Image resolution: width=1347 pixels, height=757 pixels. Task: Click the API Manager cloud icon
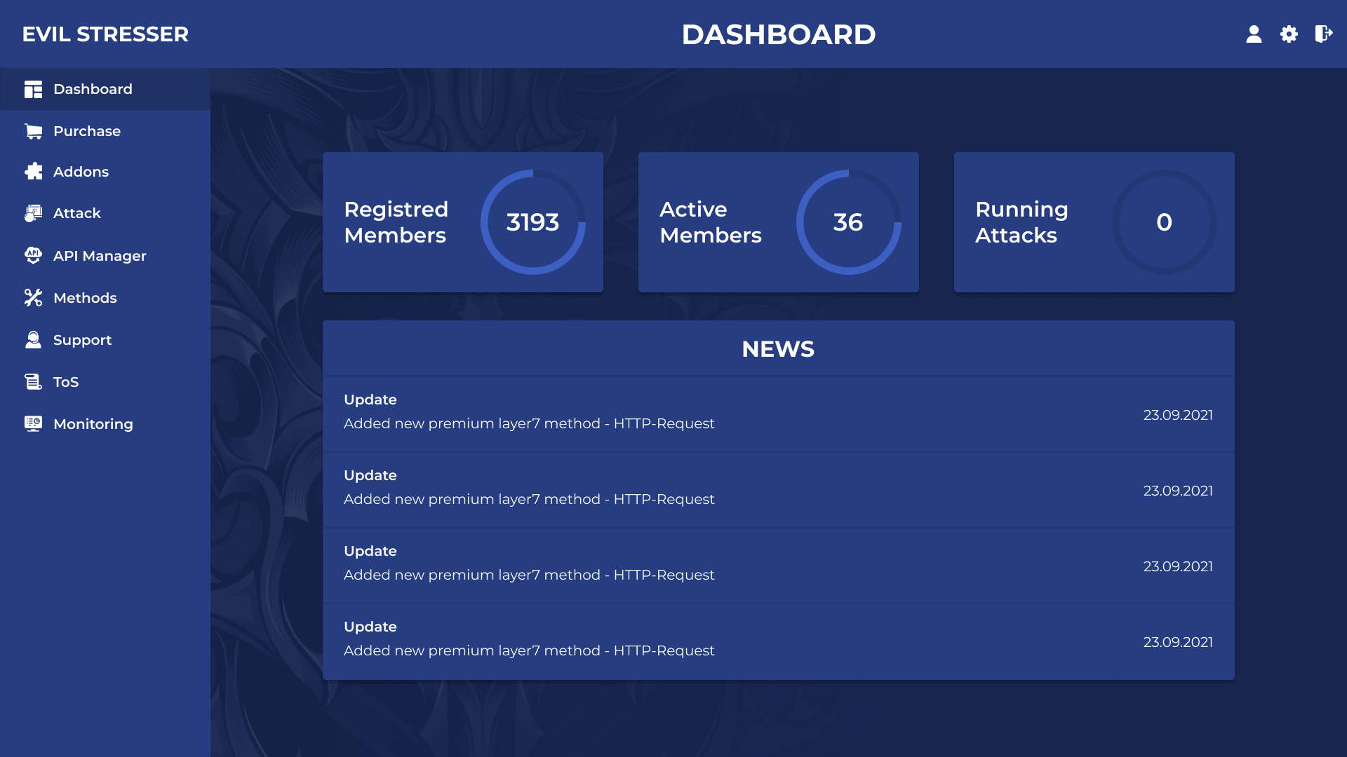[x=33, y=256]
